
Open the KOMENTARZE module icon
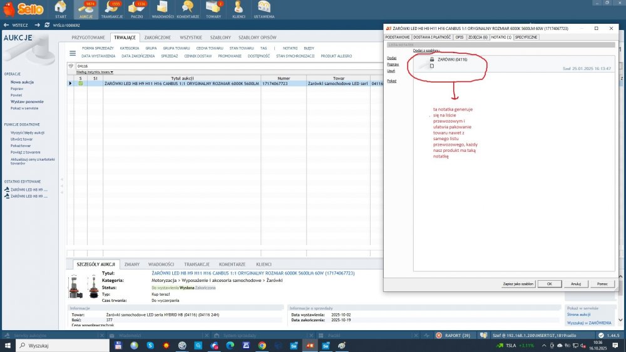click(x=188, y=9)
